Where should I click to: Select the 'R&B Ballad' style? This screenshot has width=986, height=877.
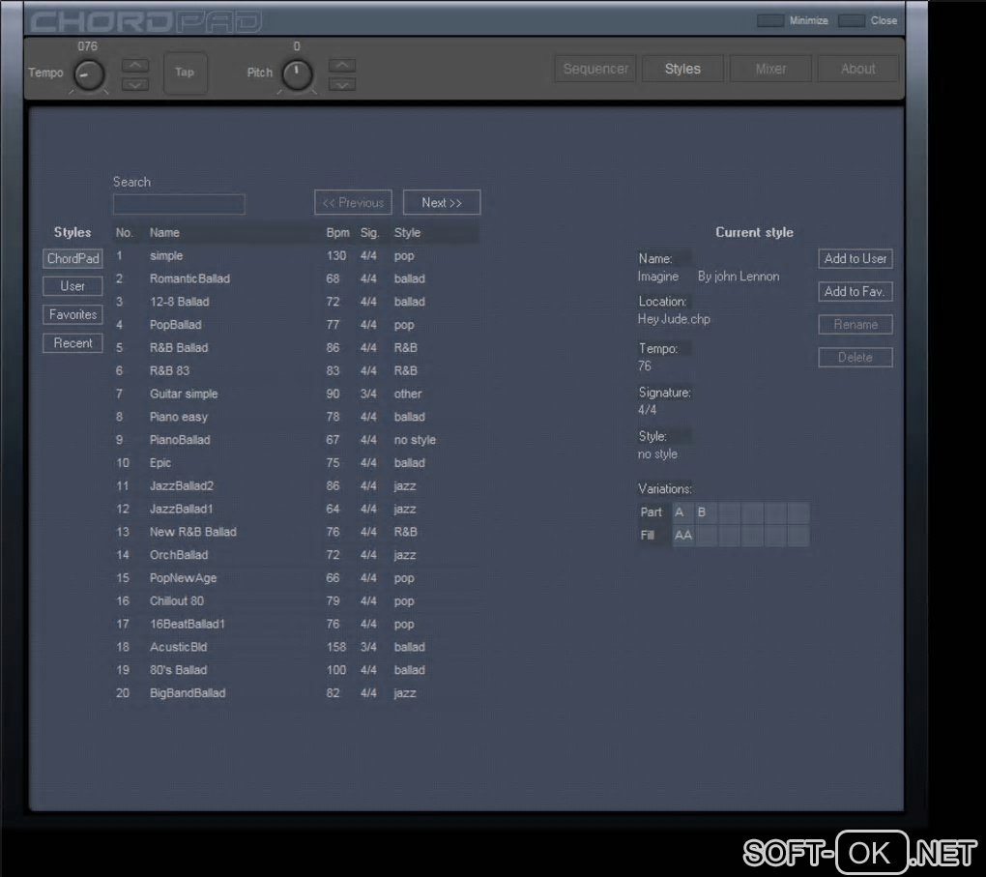pos(296,348)
